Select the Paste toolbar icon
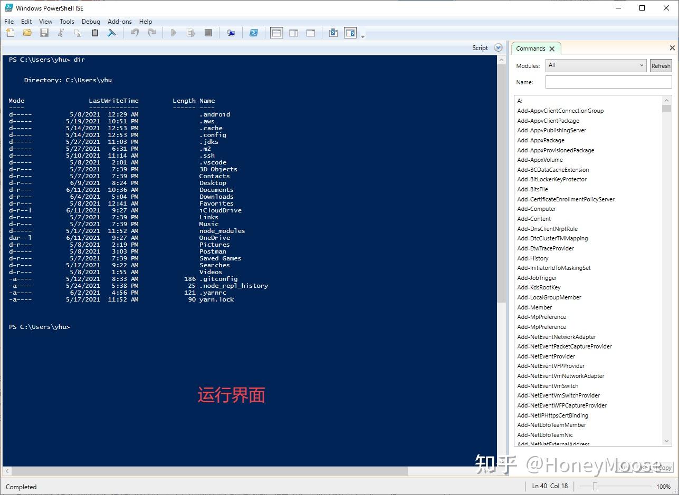The width and height of the screenshot is (679, 495). click(x=95, y=33)
